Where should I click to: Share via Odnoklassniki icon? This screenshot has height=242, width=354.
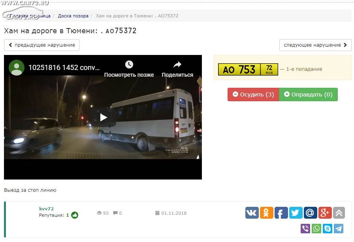[266, 213]
